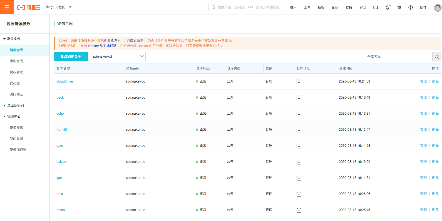Focus the 仓库名称 search field

pyautogui.click(x=398, y=56)
